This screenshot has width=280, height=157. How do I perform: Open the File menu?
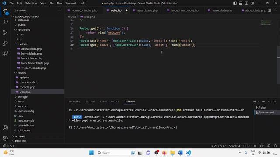[11, 3]
